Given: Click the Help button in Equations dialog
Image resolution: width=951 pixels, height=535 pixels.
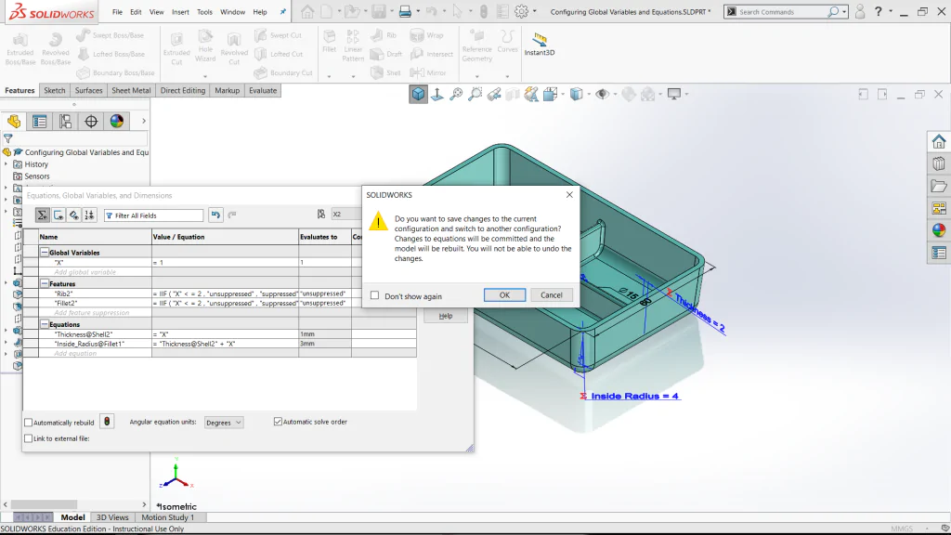Looking at the screenshot, I should [x=446, y=316].
